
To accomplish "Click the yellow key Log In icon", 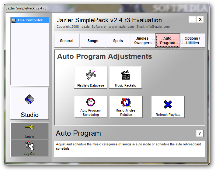I will (30, 127).
